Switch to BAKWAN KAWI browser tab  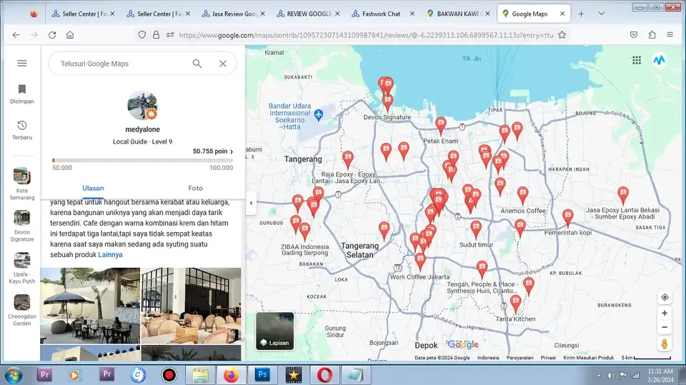tap(459, 14)
